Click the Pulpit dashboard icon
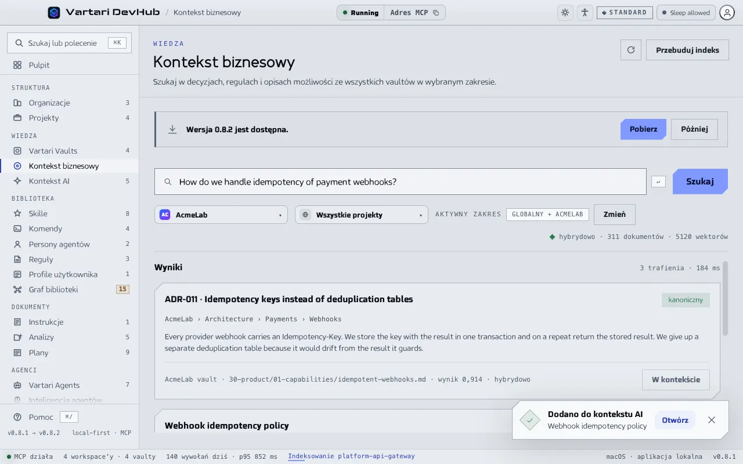Screen dimensions: 743x464 (x=17, y=65)
